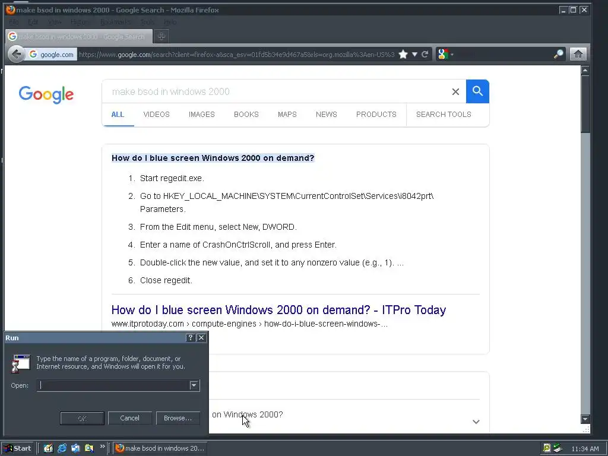The height and width of the screenshot is (456, 608).
Task: Open the search engine selector Google icon
Action: [443, 54]
